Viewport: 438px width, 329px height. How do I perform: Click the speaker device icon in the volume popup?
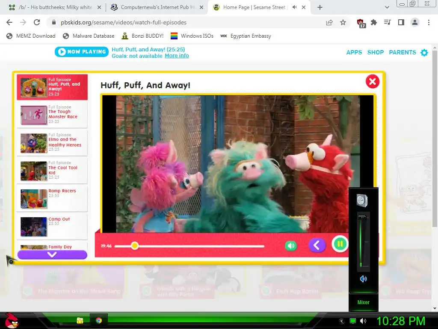click(x=362, y=200)
